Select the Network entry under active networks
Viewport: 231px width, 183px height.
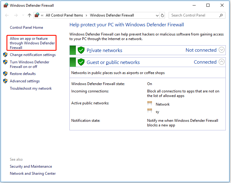pos(162,104)
